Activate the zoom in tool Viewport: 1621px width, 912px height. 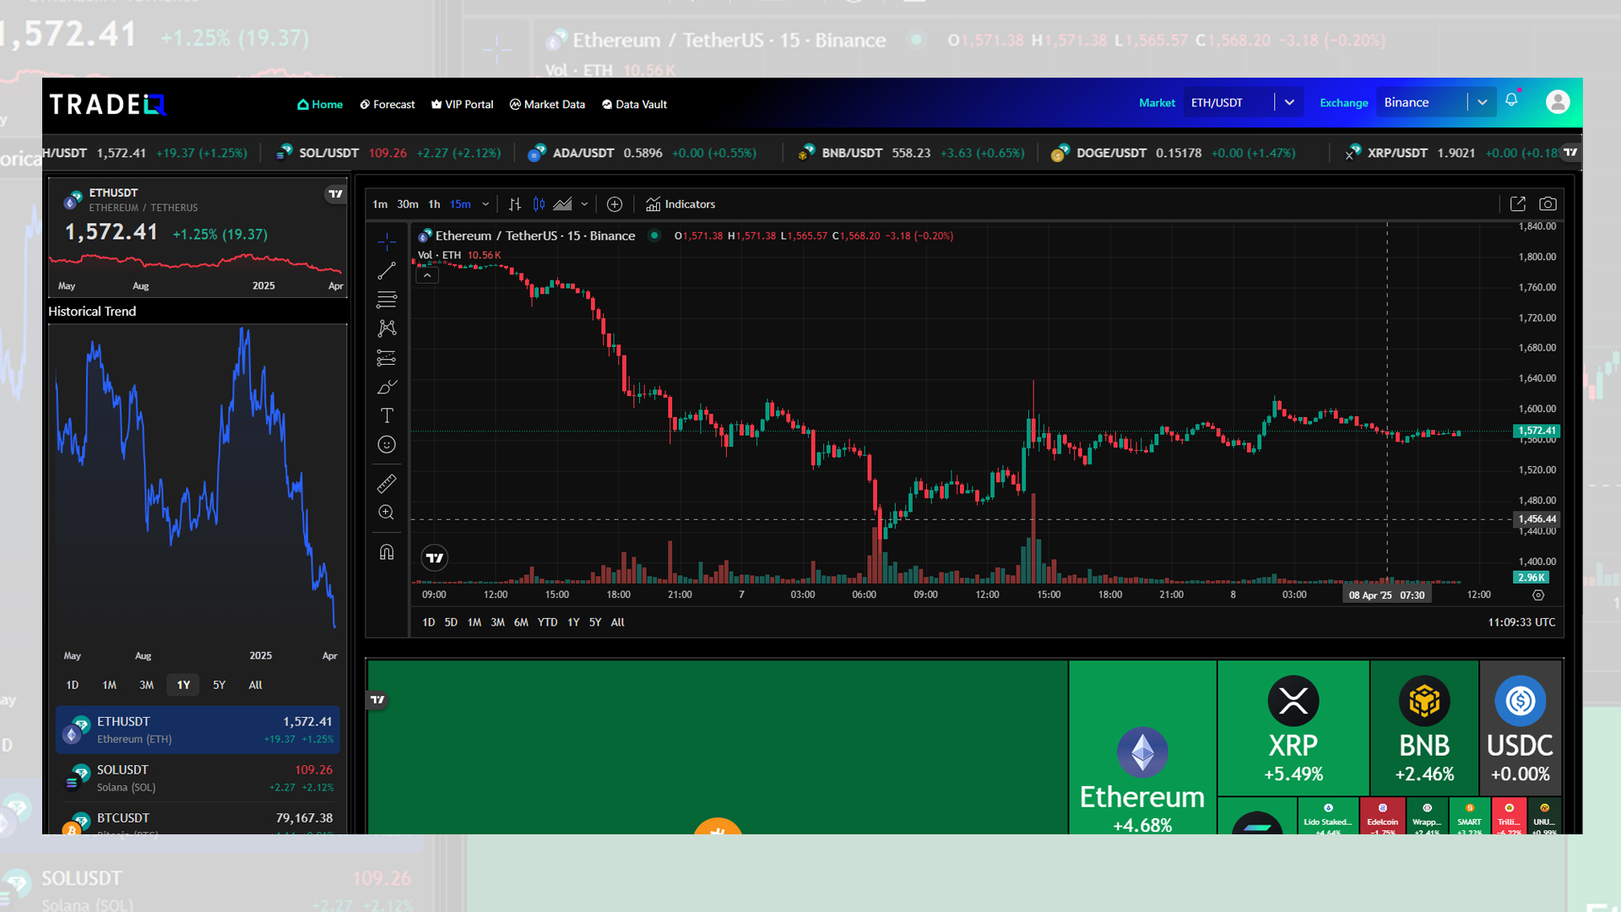(x=387, y=513)
